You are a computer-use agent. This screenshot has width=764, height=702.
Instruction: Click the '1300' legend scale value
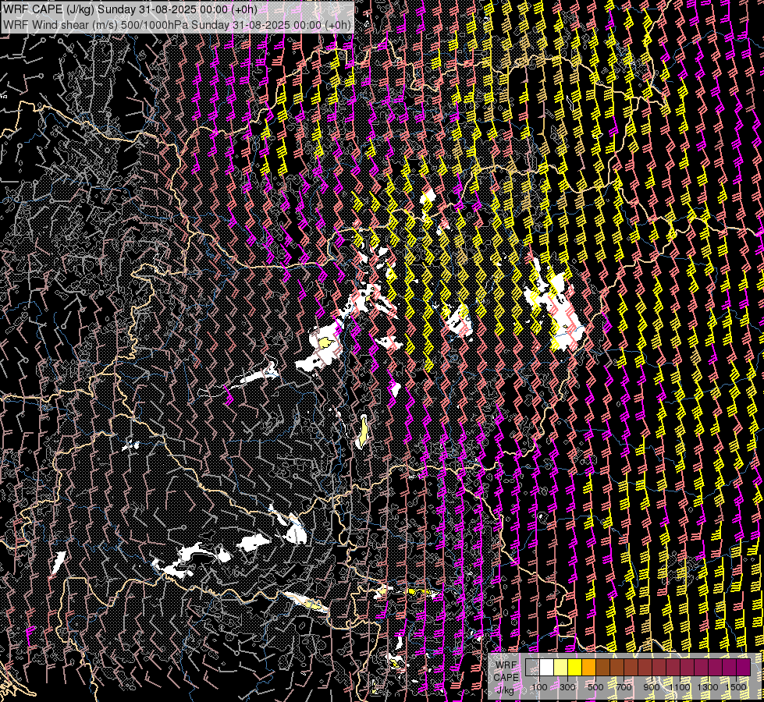708,687
